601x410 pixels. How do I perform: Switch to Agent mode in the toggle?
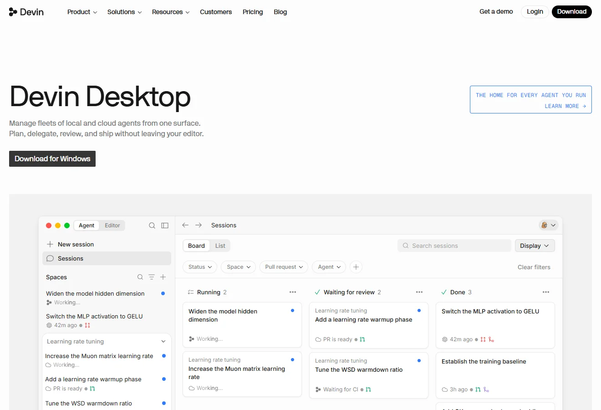point(87,225)
